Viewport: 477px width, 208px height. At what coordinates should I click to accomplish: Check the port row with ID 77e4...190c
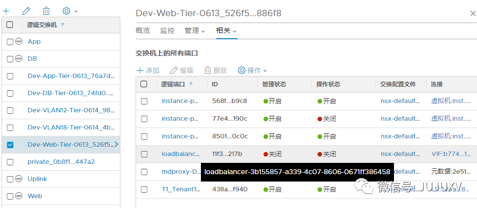pos(144,119)
